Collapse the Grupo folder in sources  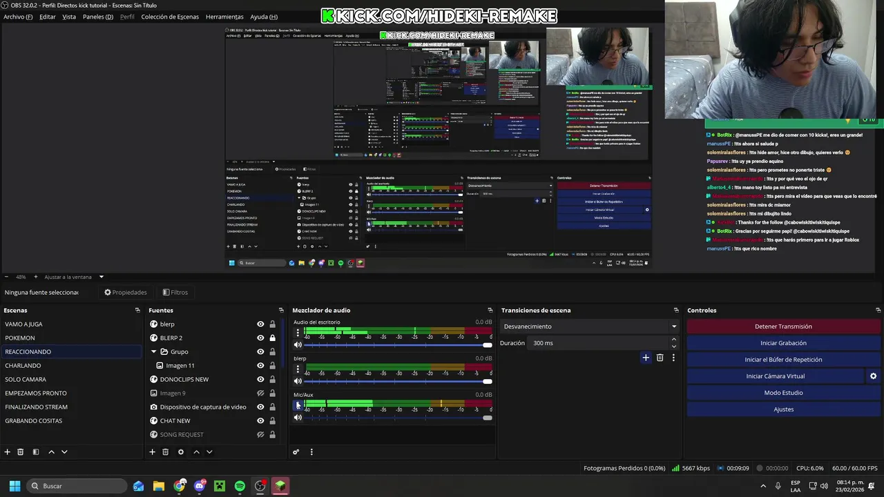coord(154,352)
